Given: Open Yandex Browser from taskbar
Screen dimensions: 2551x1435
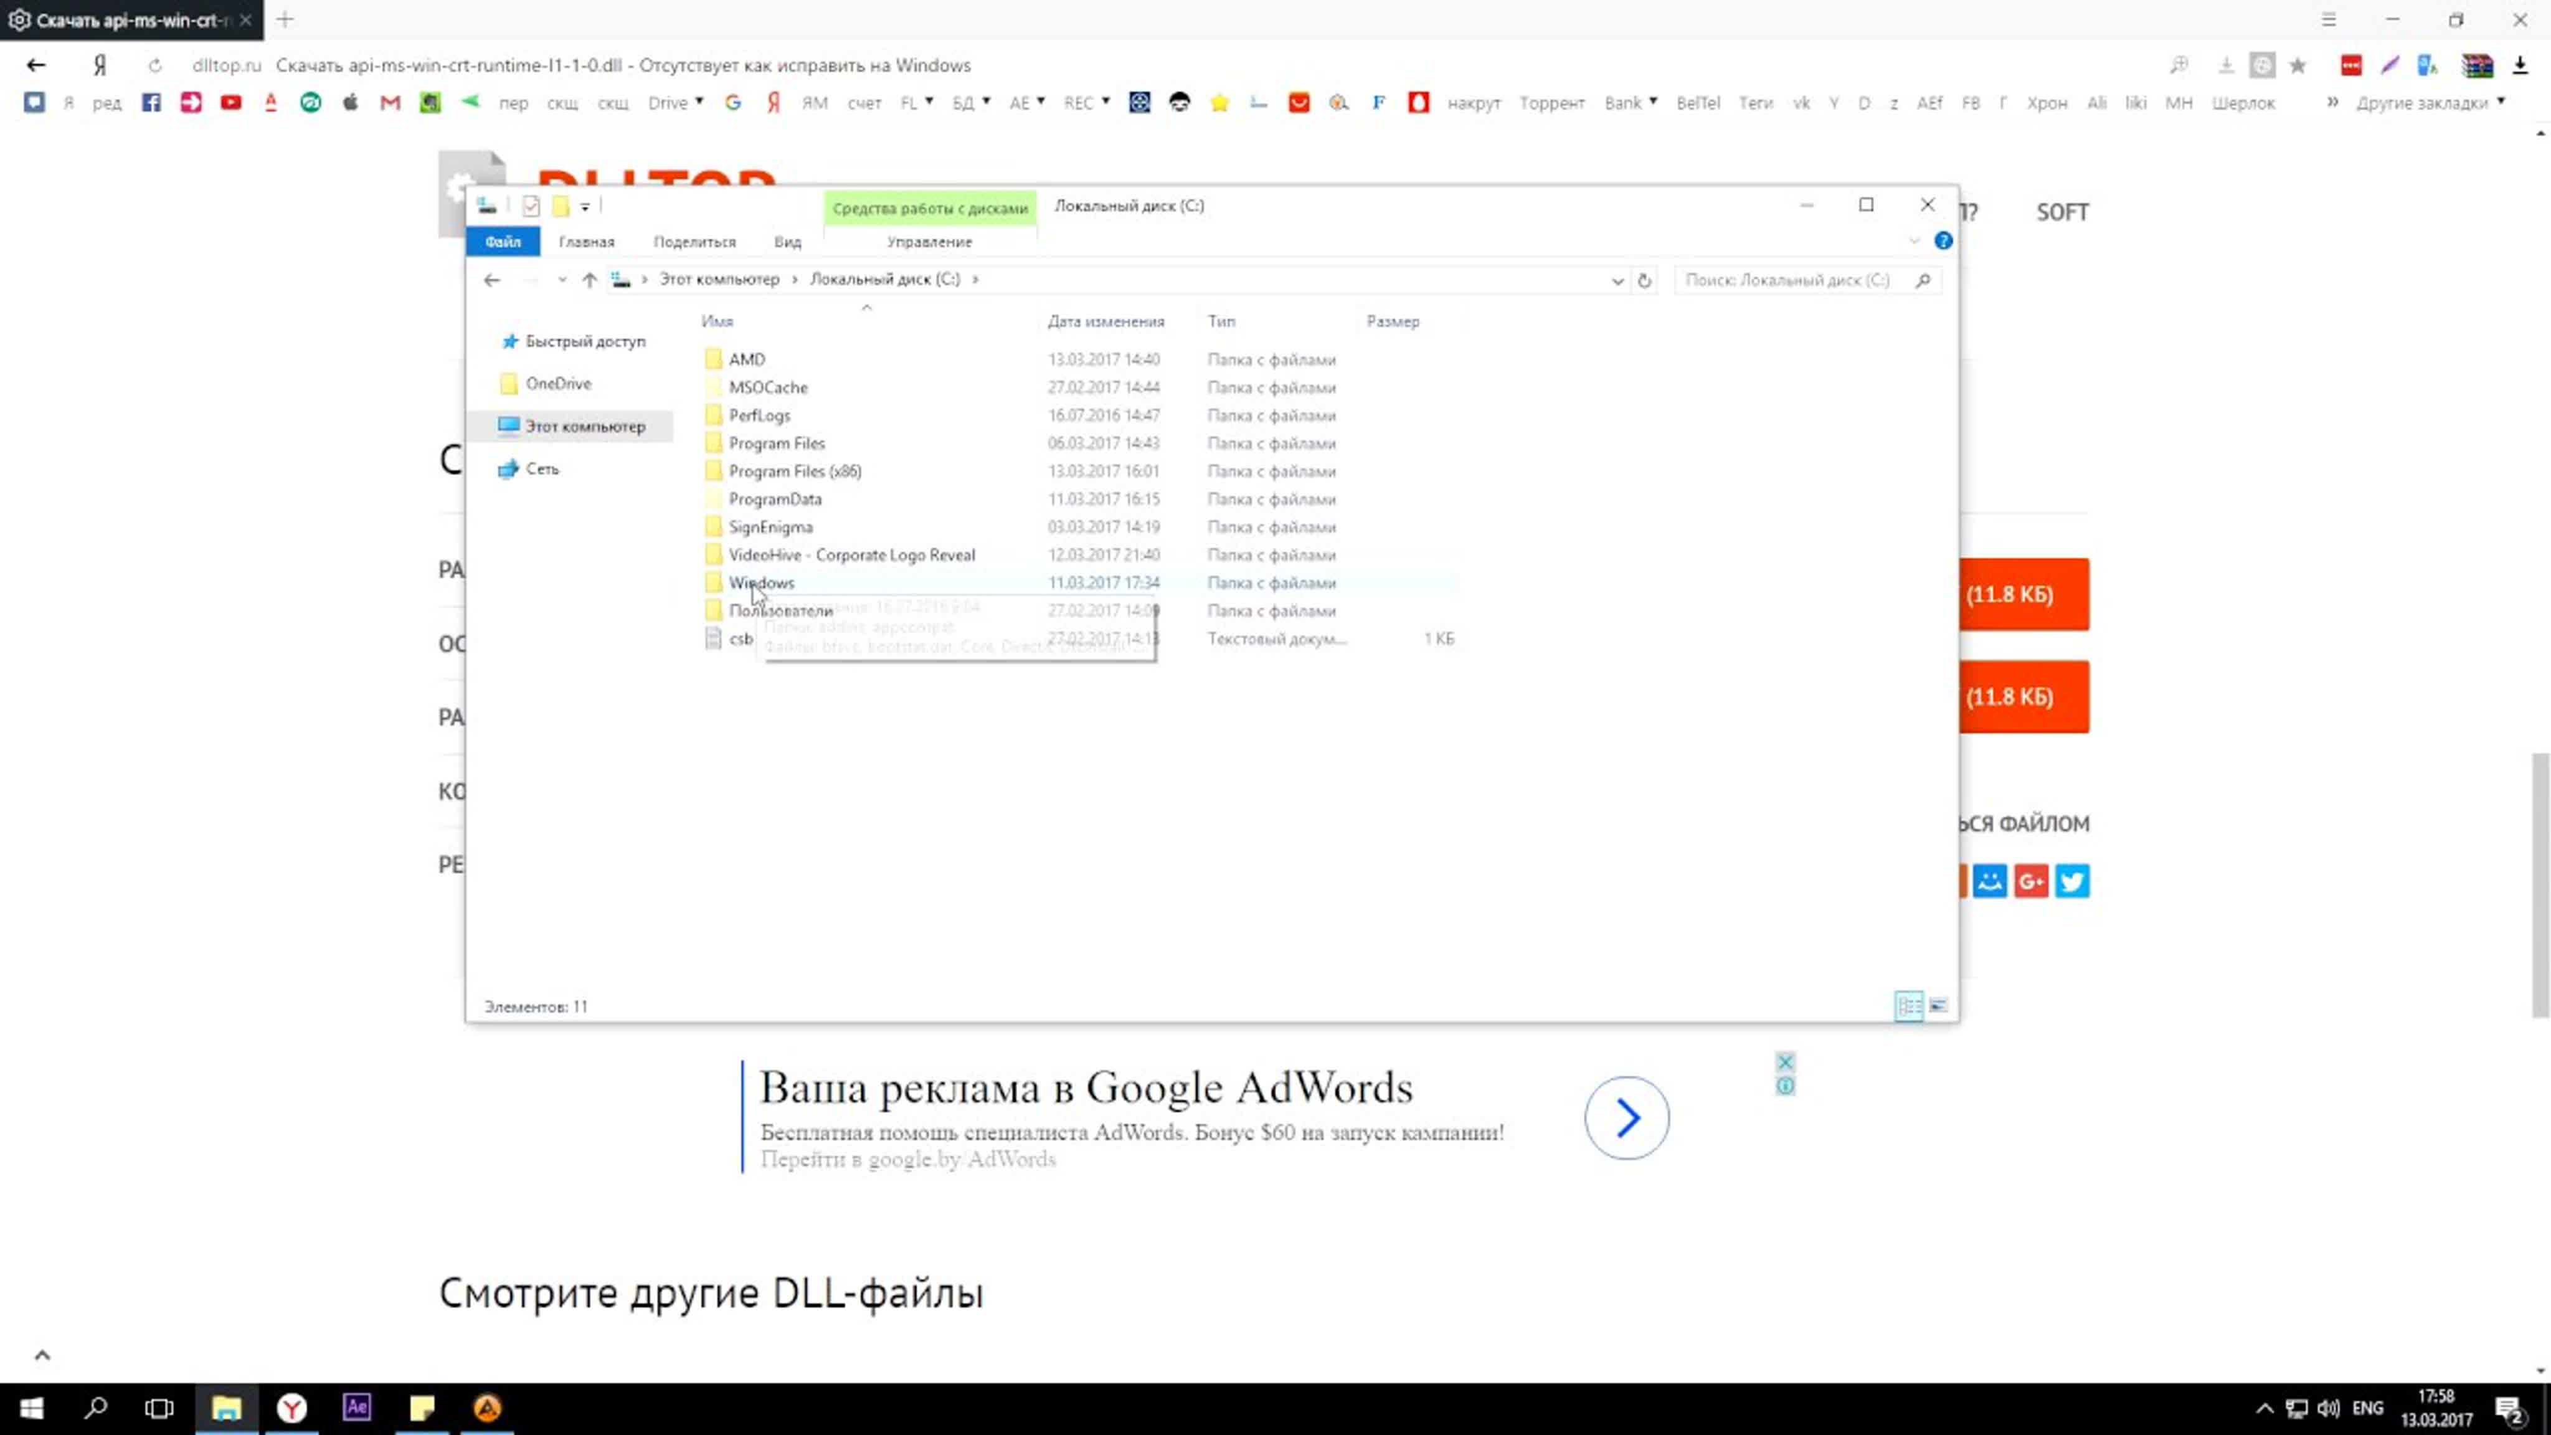Looking at the screenshot, I should coord(292,1407).
